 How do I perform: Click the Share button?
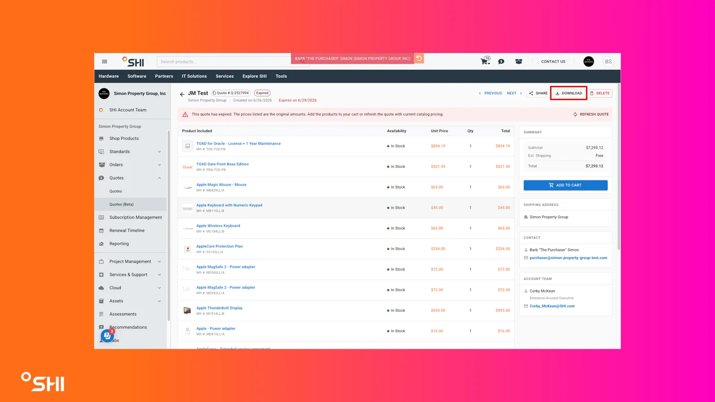coord(538,93)
